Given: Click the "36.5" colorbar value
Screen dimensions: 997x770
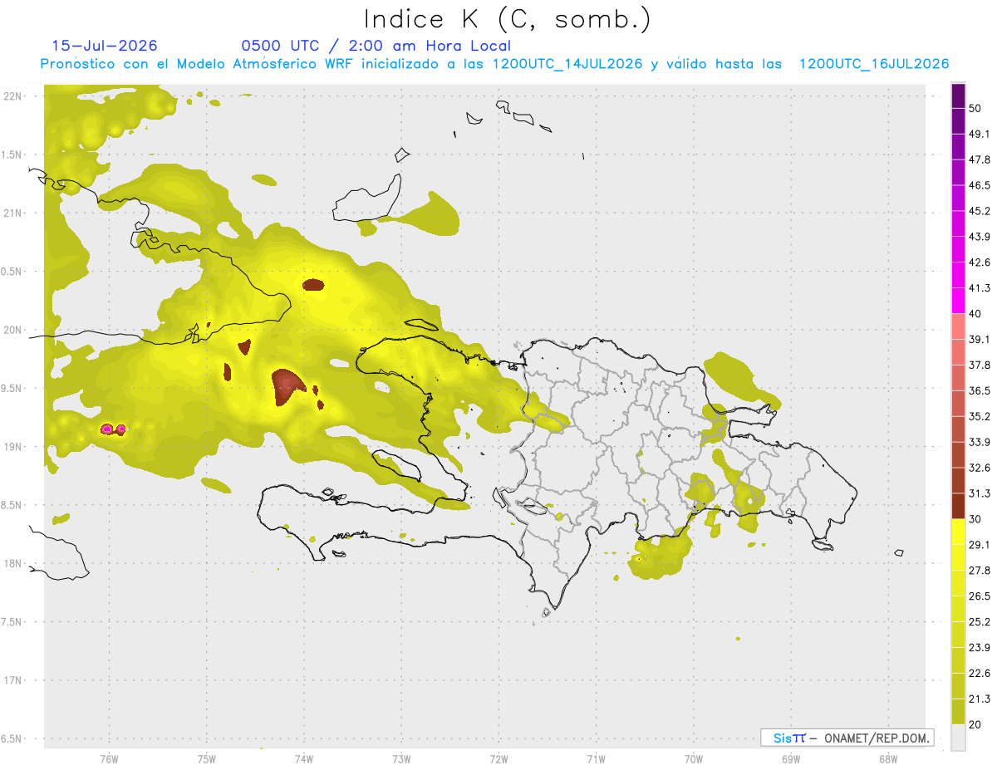Looking at the screenshot, I should click(980, 391).
